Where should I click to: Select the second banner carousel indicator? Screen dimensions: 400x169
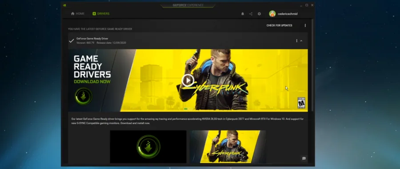[x=190, y=109]
